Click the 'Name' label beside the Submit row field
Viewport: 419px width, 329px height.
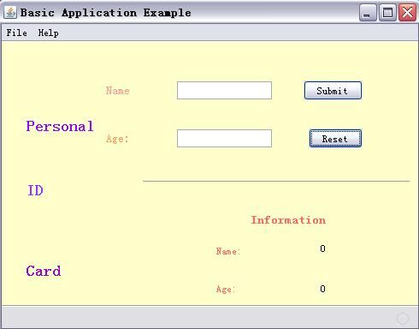118,91
